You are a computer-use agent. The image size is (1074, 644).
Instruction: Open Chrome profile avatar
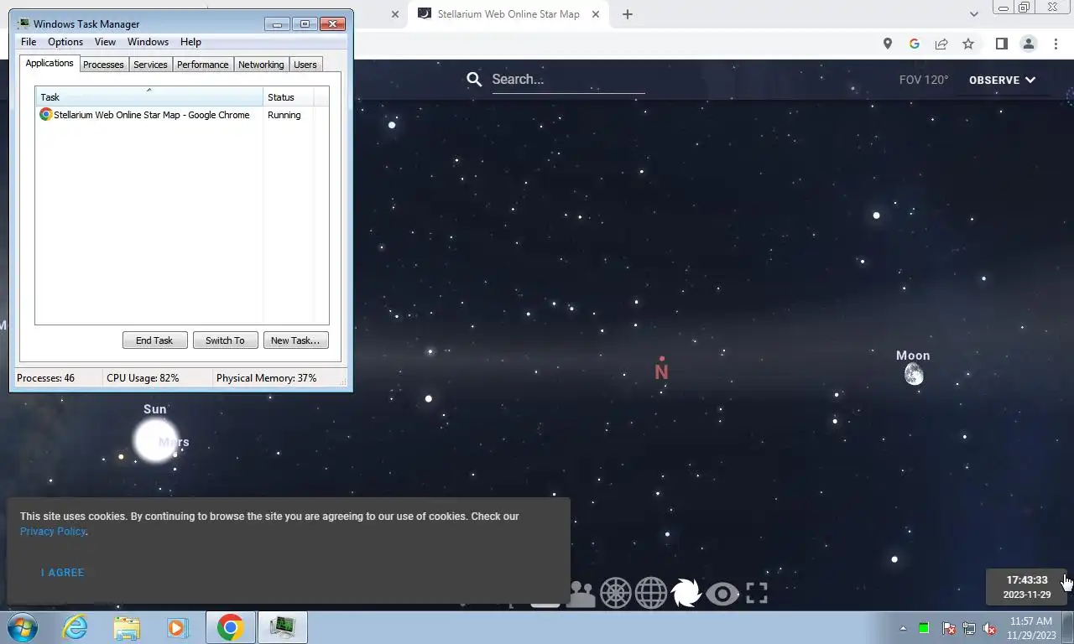pyautogui.click(x=1029, y=44)
